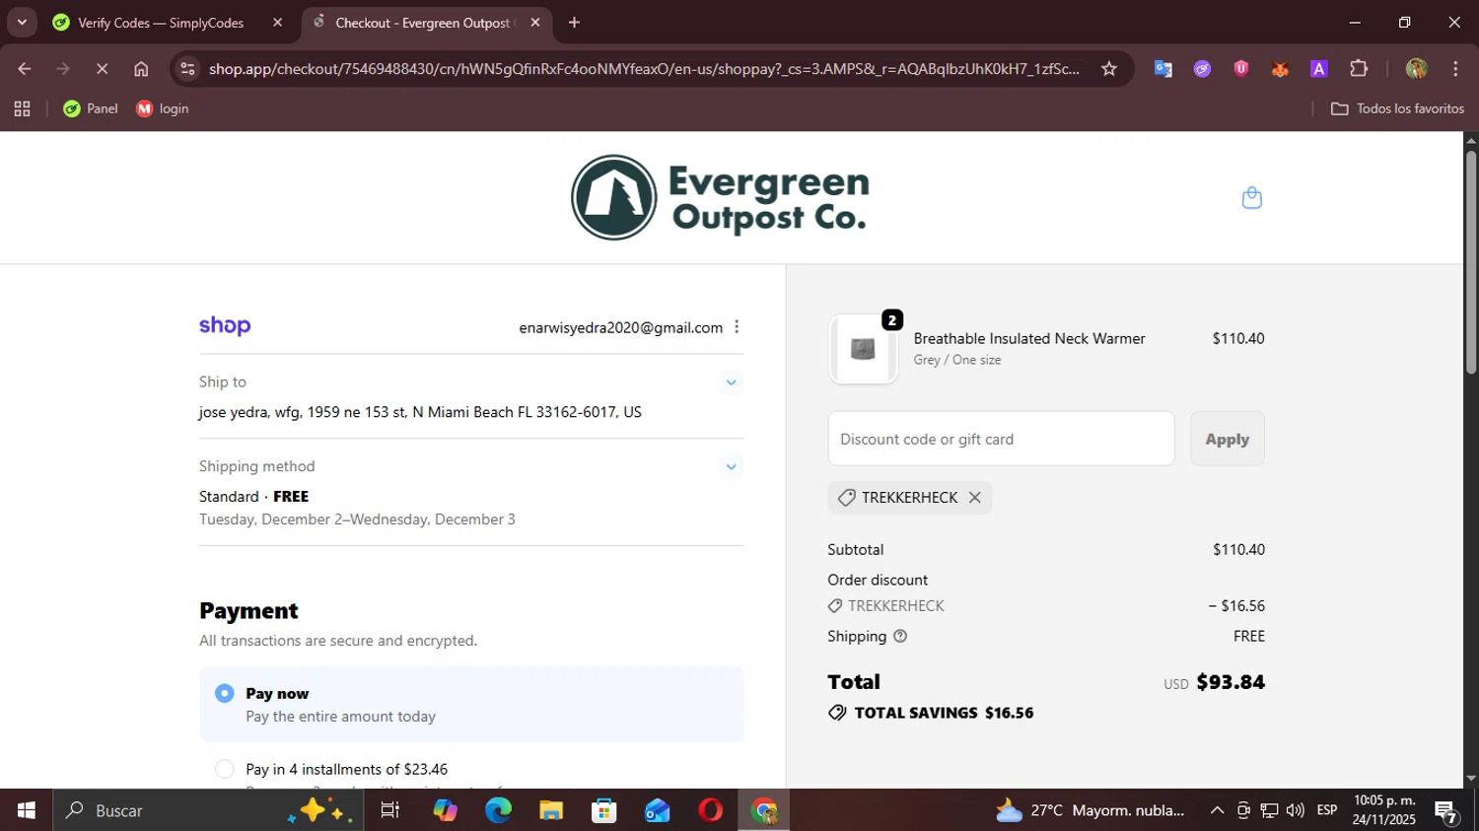View site information icon in address bar
The height and width of the screenshot is (831, 1479).
[x=187, y=69]
